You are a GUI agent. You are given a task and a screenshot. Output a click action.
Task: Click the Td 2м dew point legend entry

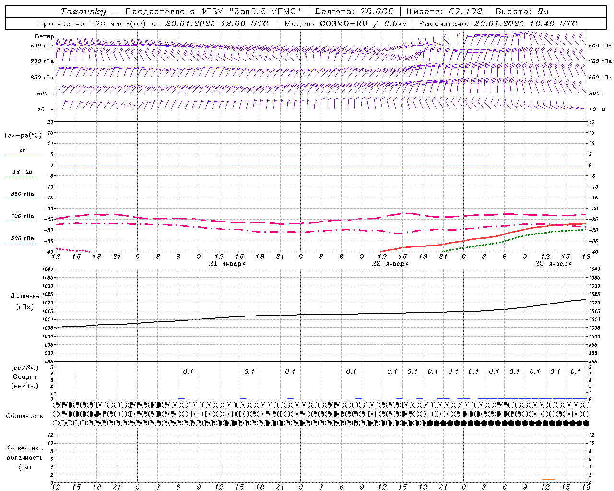pos(22,172)
